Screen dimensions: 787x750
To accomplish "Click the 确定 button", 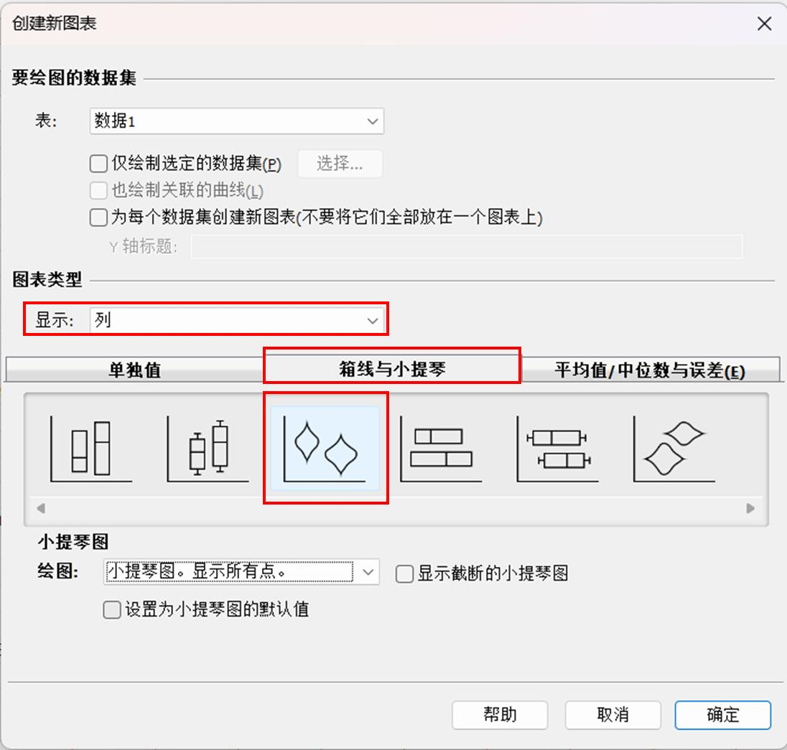I will tap(723, 715).
